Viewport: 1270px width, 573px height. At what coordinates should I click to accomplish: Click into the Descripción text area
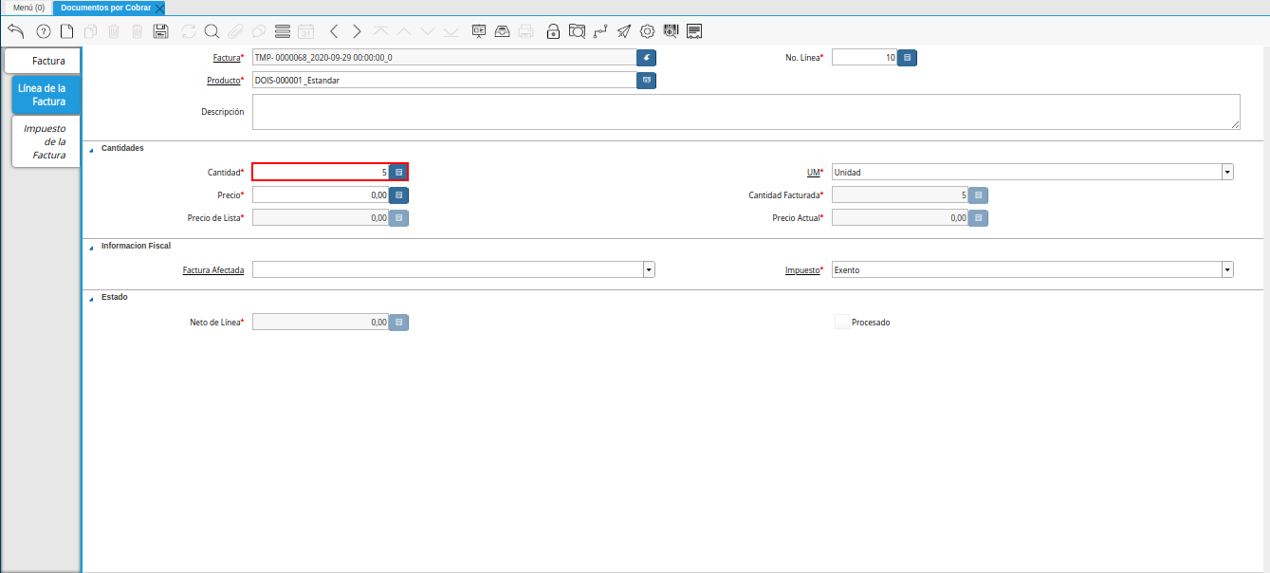746,112
